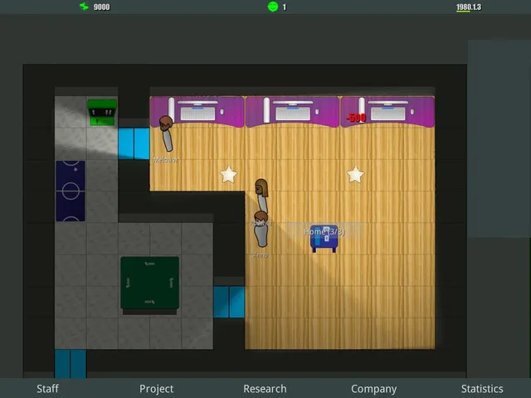Image resolution: width=531 pixels, height=398 pixels.
Task: Open the Staff menu
Action: pos(47,389)
